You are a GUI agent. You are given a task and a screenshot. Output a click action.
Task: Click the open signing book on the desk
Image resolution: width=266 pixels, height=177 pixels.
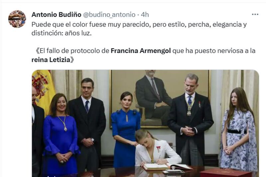coord(167,166)
